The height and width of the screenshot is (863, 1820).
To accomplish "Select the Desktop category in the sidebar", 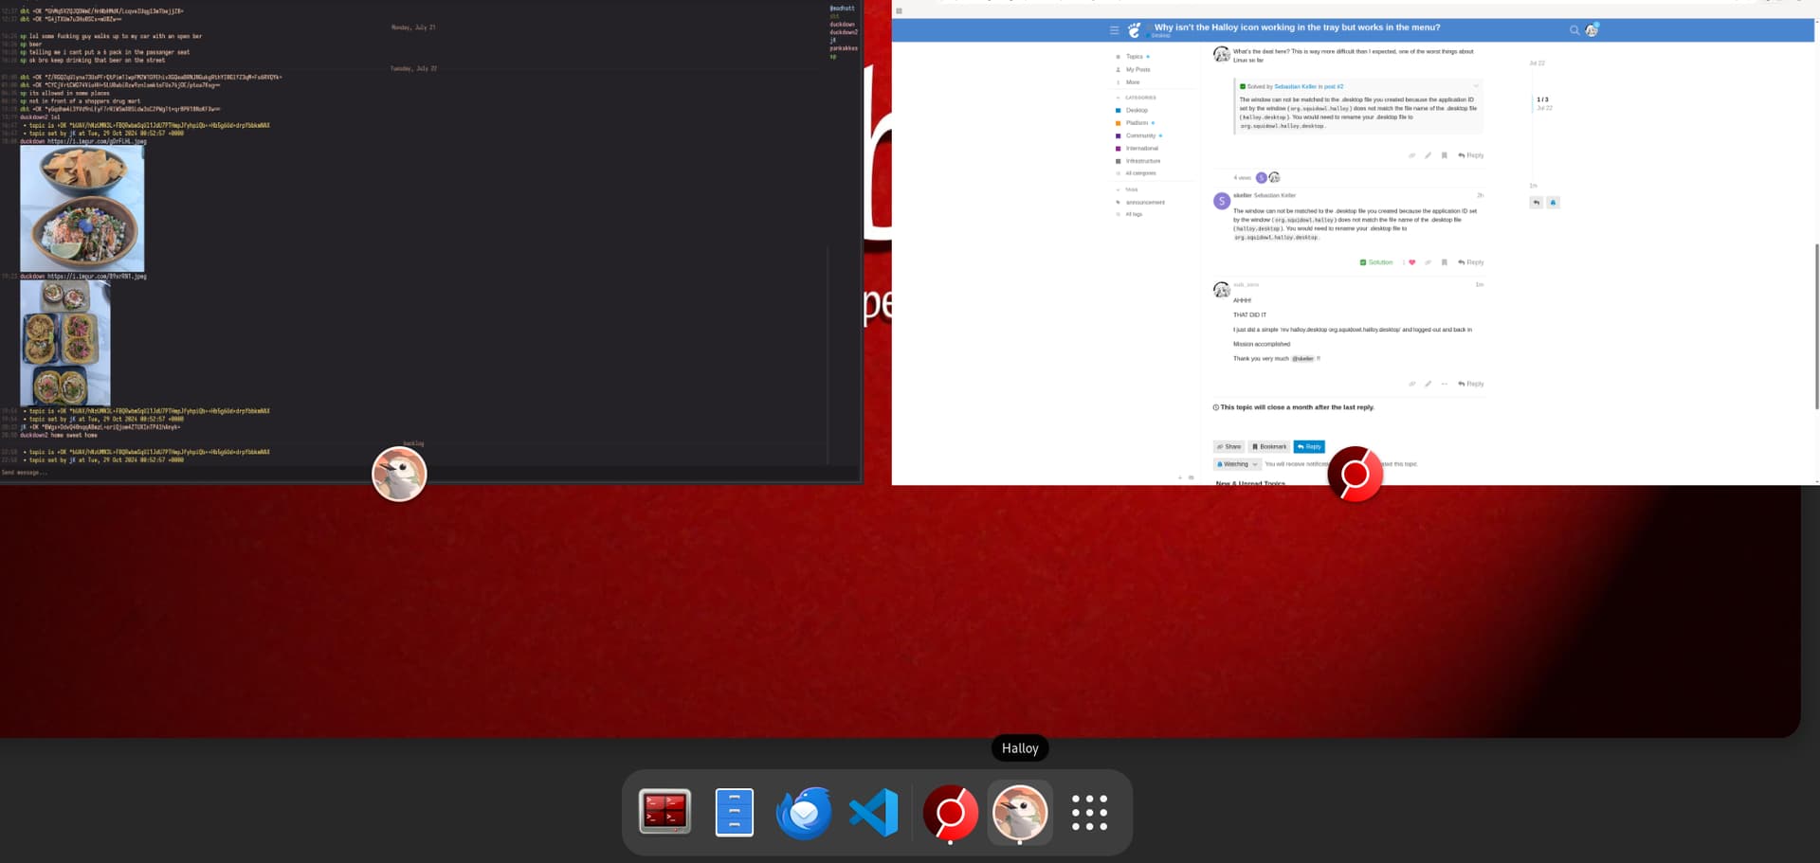I will pyautogui.click(x=1137, y=110).
